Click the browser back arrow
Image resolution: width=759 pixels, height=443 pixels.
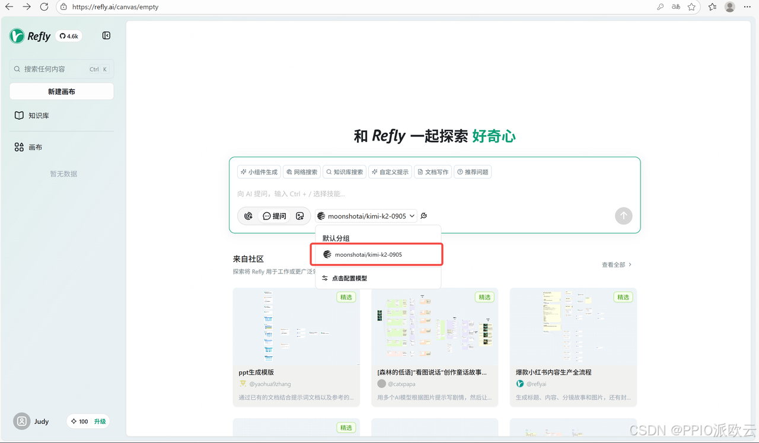point(9,7)
